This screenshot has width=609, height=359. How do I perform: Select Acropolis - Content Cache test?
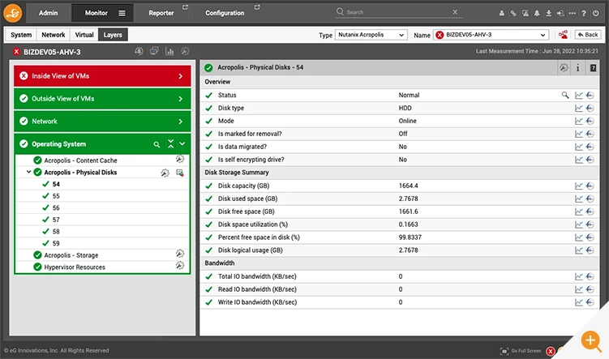80,160
